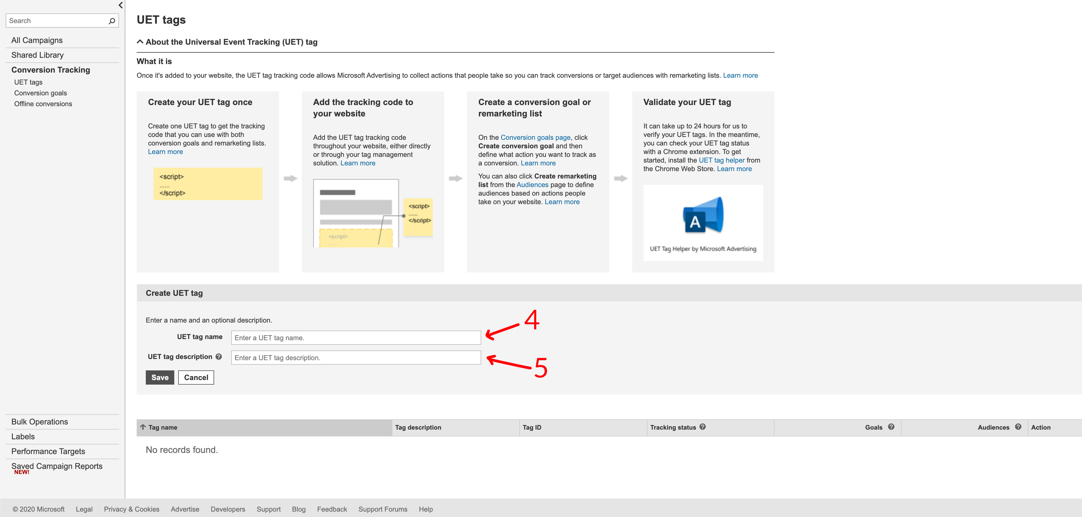Click Learn more in Validate your UET tag card
Viewport: 1082px width, 517px height.
[x=734, y=169]
